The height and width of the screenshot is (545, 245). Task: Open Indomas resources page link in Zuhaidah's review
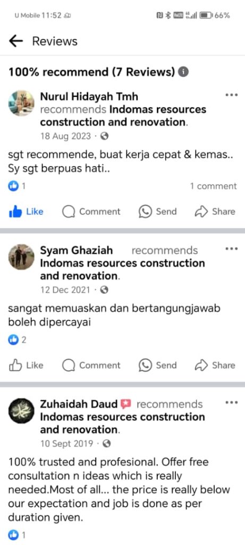coord(122,423)
